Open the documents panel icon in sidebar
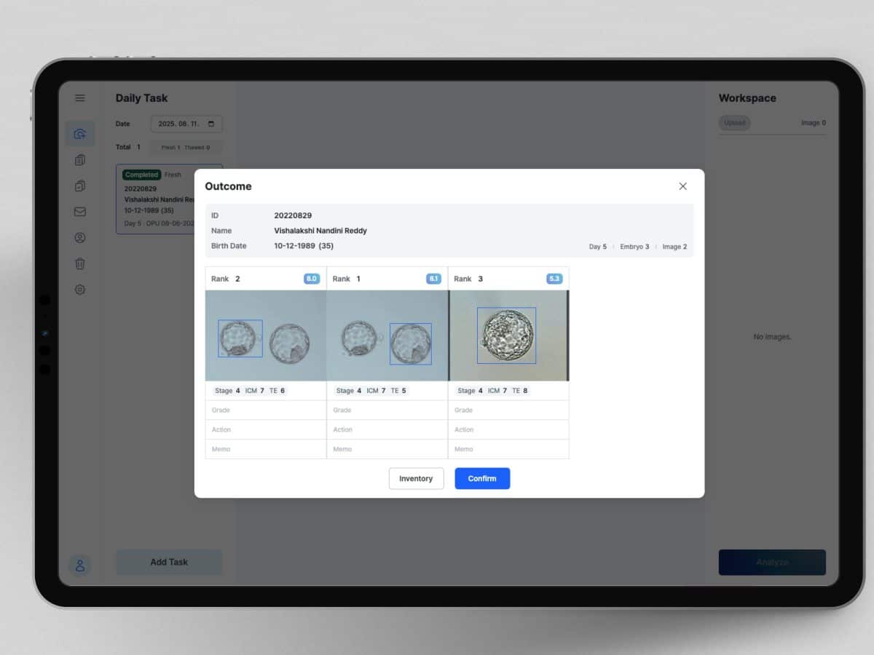The width and height of the screenshot is (874, 655). (80, 159)
